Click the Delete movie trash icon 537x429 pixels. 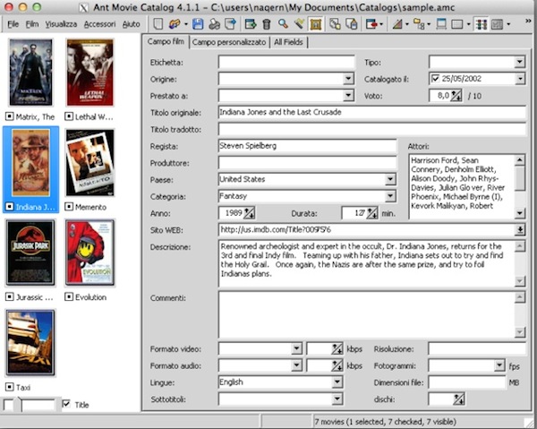point(266,24)
